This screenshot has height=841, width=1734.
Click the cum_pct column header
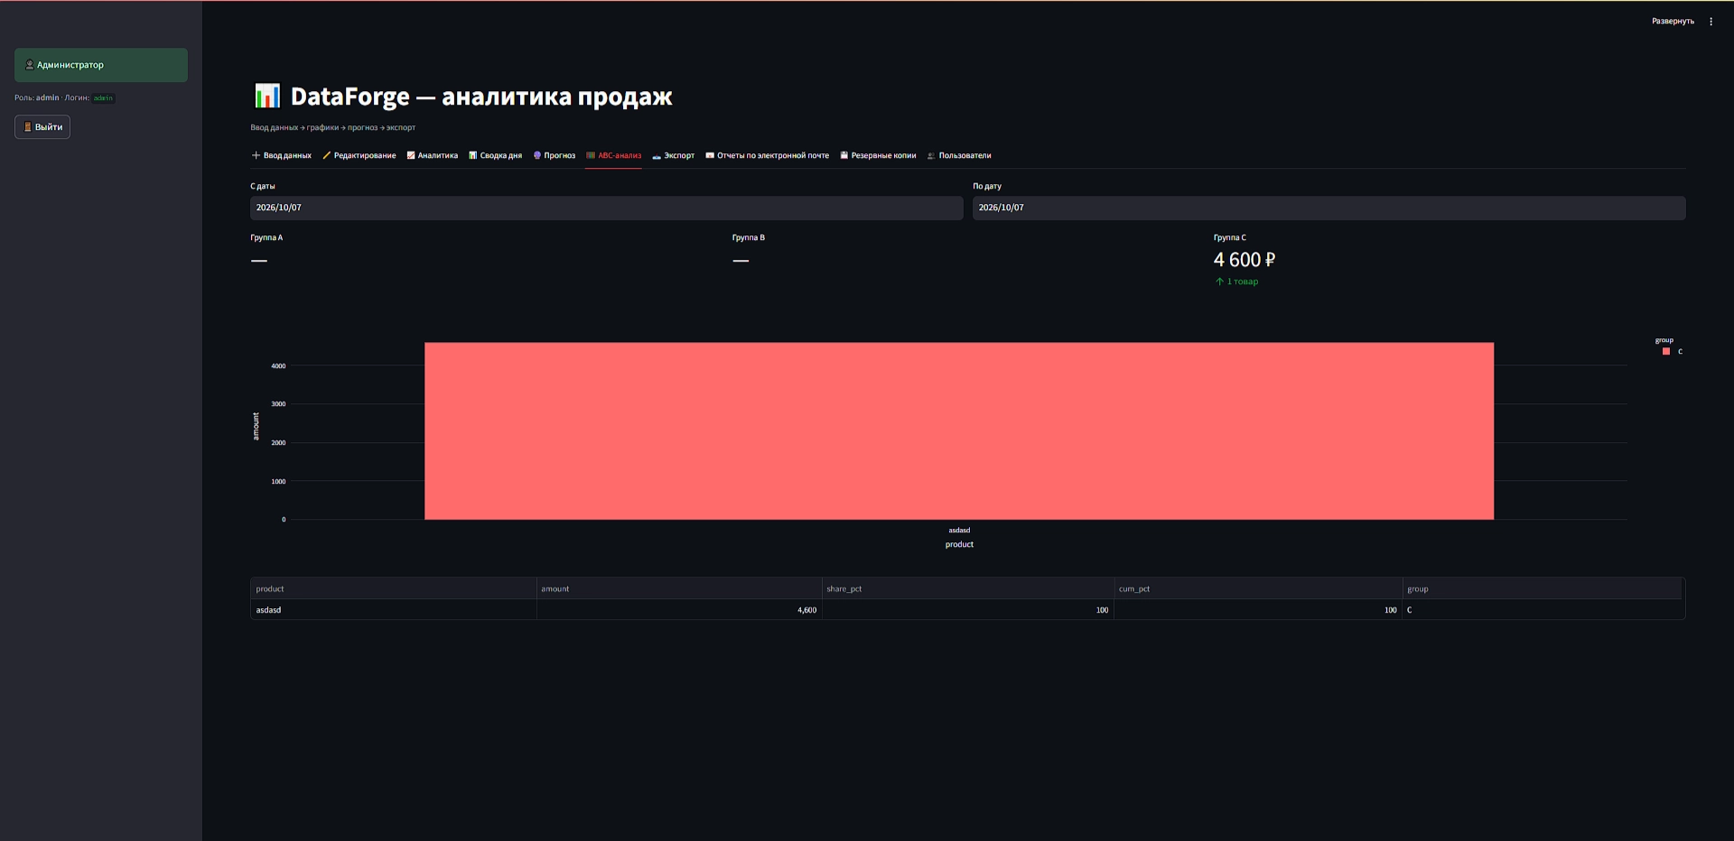click(1258, 588)
